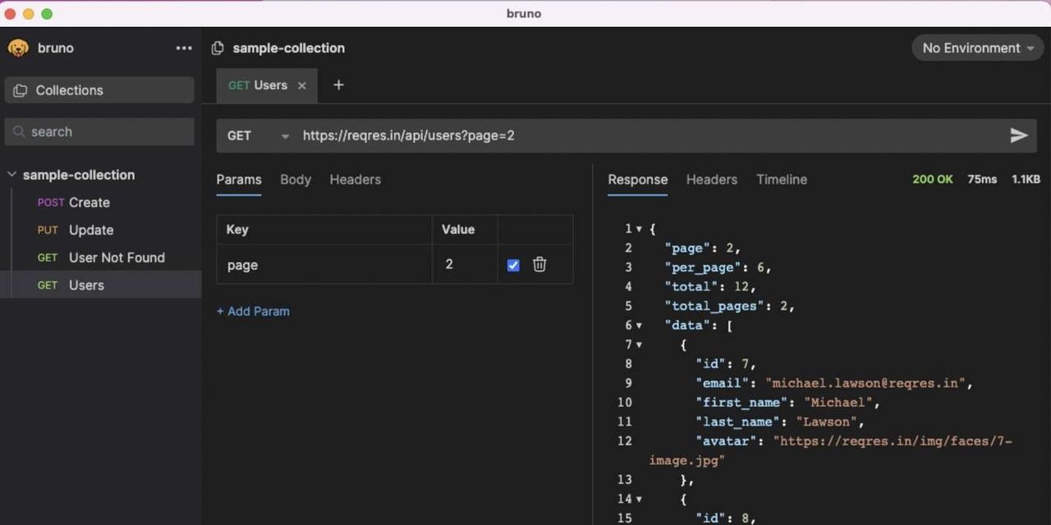Collapse the sample-collection tree
Viewport: 1051px width, 525px height.
tap(12, 175)
